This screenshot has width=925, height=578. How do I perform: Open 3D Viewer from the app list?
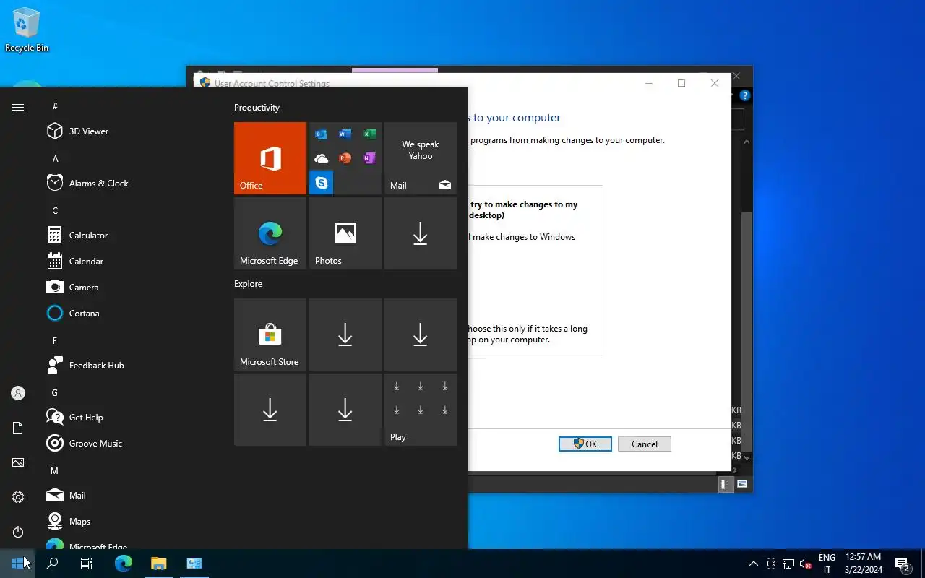point(130,131)
